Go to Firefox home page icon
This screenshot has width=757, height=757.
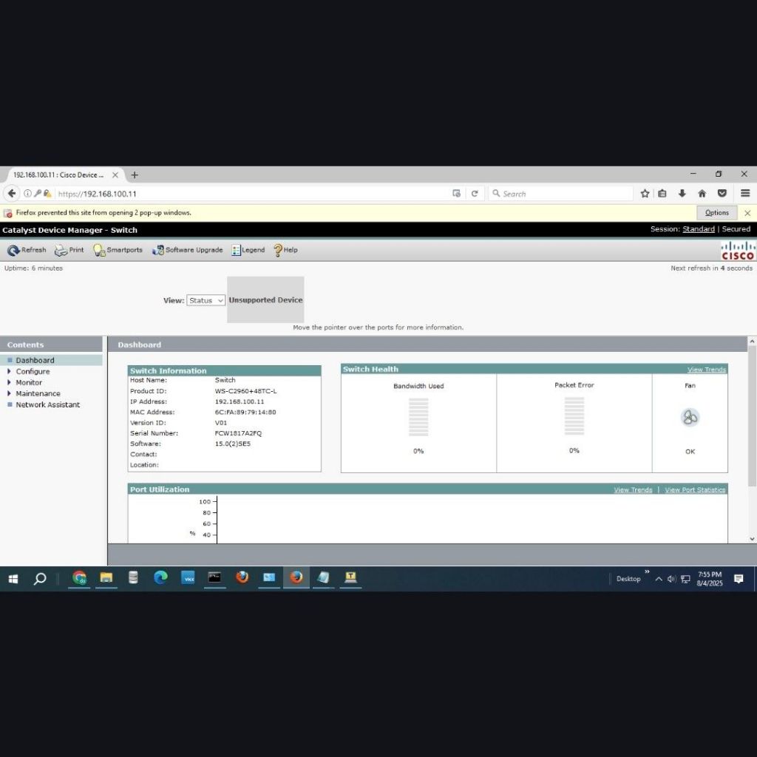coord(702,194)
